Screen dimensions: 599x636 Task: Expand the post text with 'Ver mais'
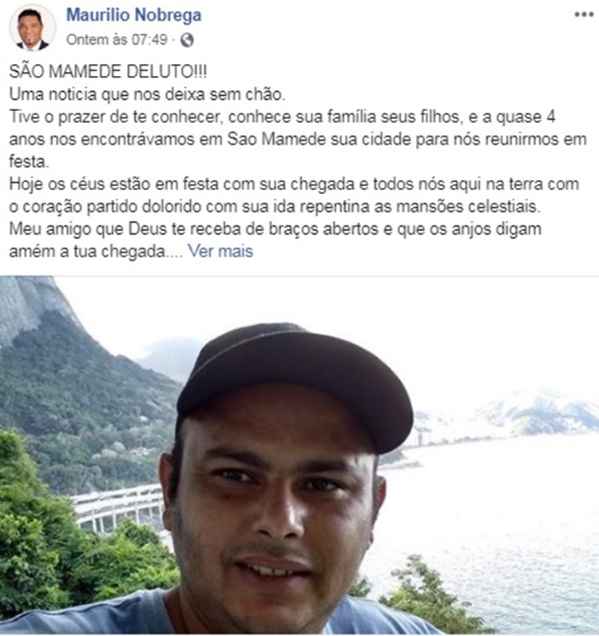pyautogui.click(x=220, y=251)
